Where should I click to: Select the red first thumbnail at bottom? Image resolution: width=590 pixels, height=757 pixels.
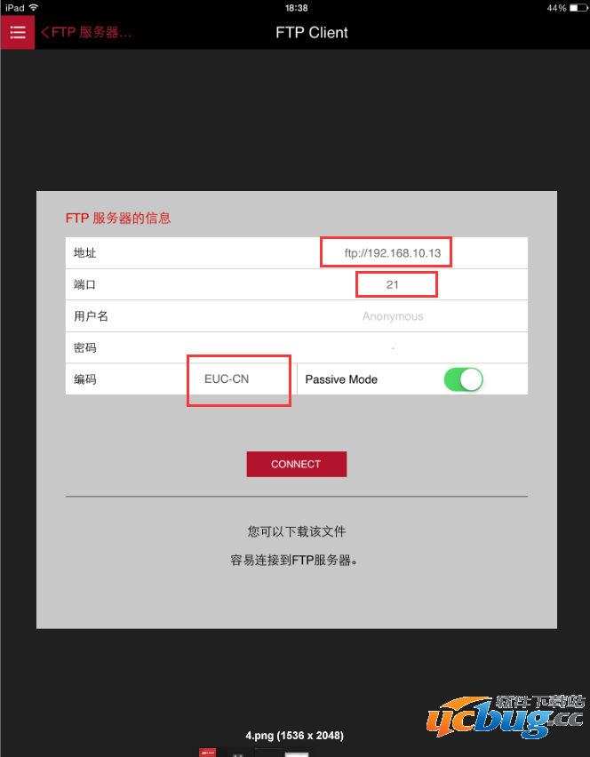tap(208, 753)
